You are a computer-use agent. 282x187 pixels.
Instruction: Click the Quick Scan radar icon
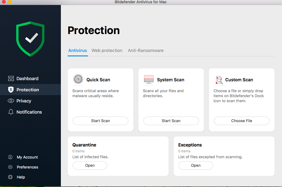(78, 79)
